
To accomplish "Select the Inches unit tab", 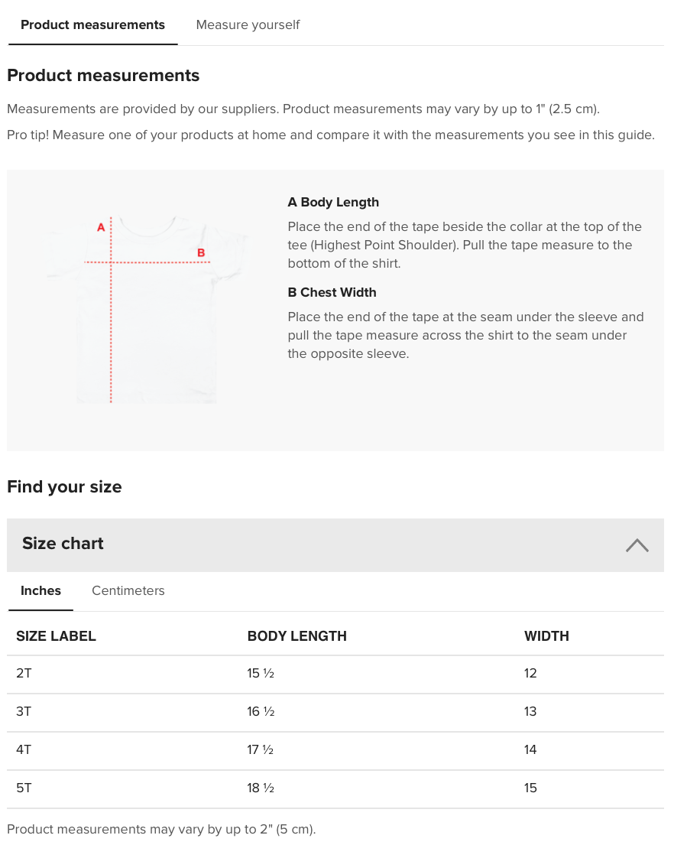I will (41, 591).
